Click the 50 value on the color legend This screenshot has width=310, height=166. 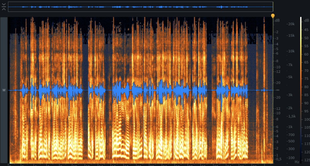pos(306,38)
